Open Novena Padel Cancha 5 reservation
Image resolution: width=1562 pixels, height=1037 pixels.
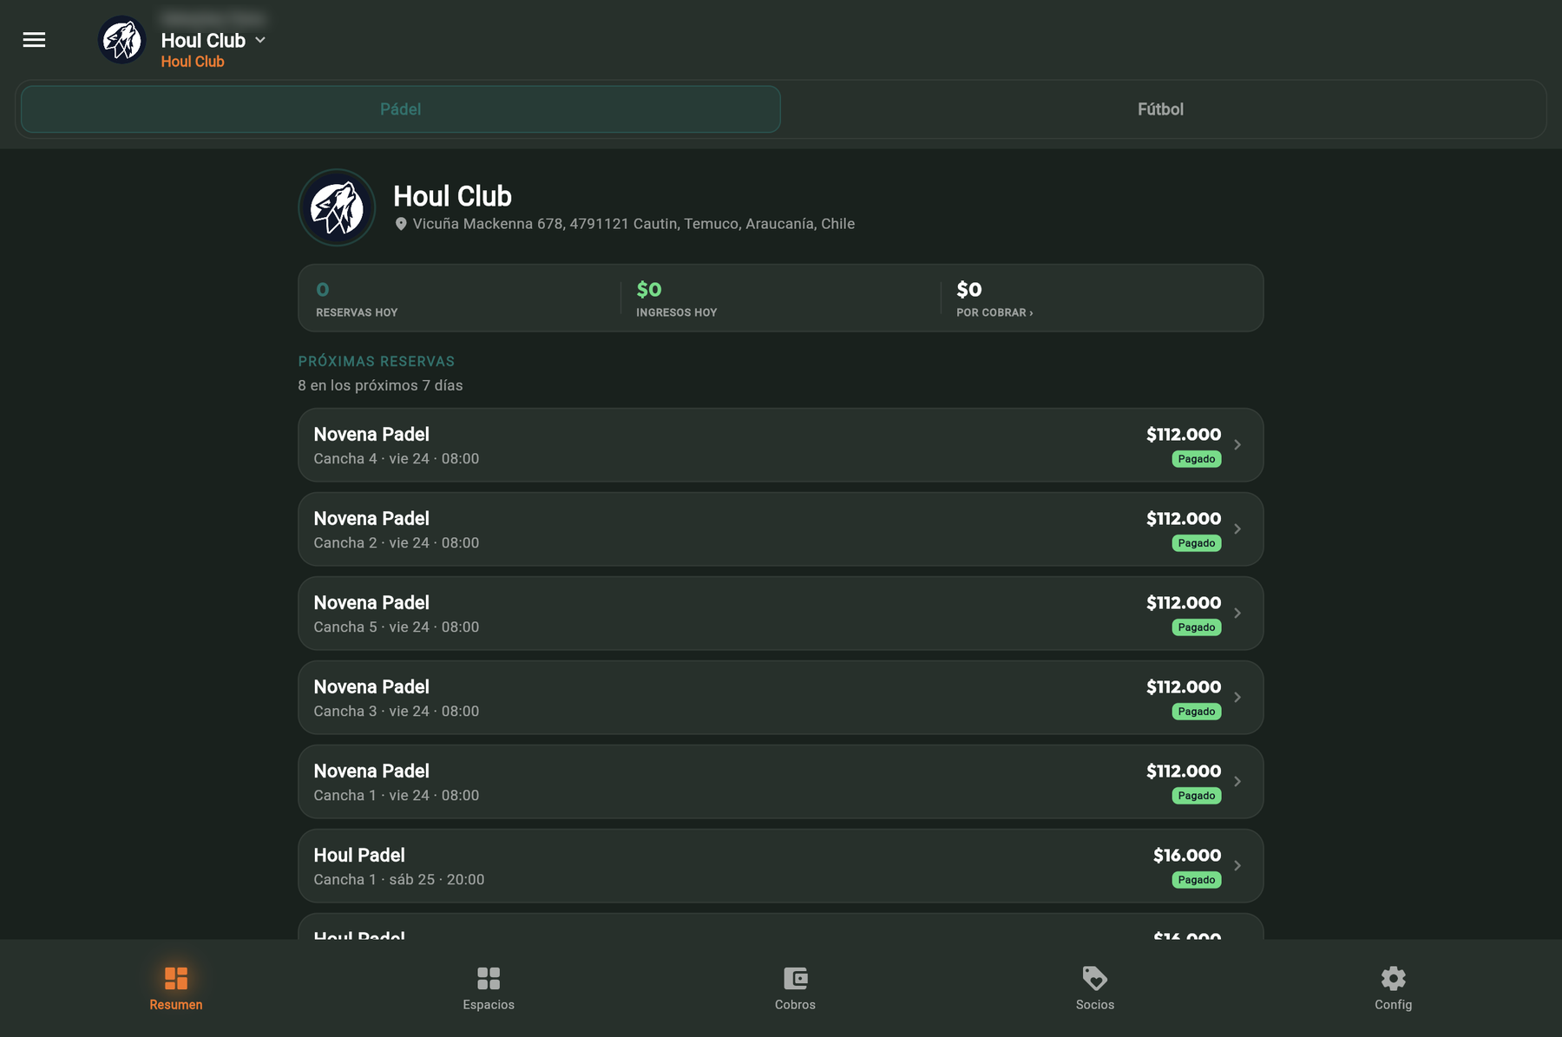pyautogui.click(x=781, y=614)
